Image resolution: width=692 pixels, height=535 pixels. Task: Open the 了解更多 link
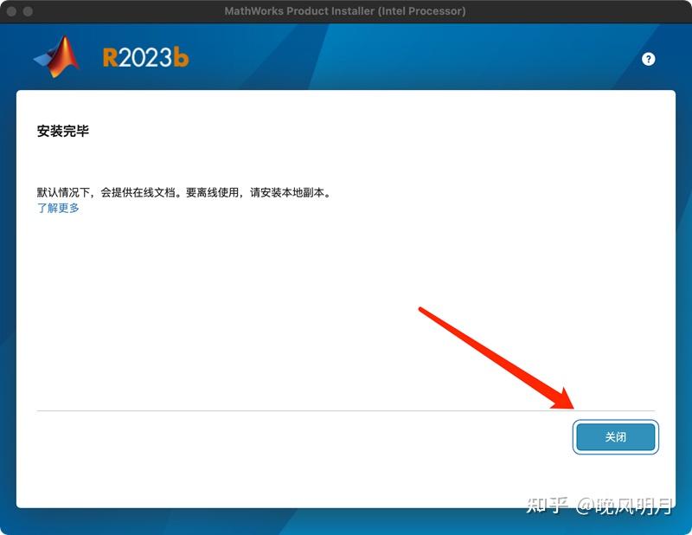coord(57,208)
